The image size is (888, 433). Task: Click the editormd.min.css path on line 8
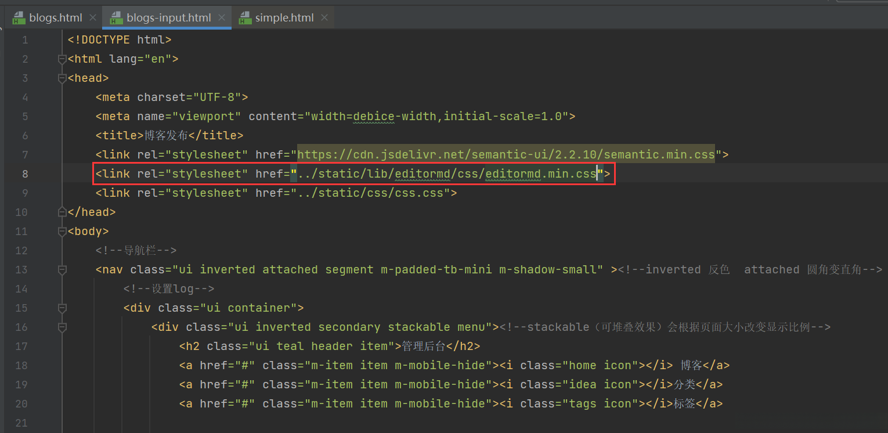(x=447, y=174)
